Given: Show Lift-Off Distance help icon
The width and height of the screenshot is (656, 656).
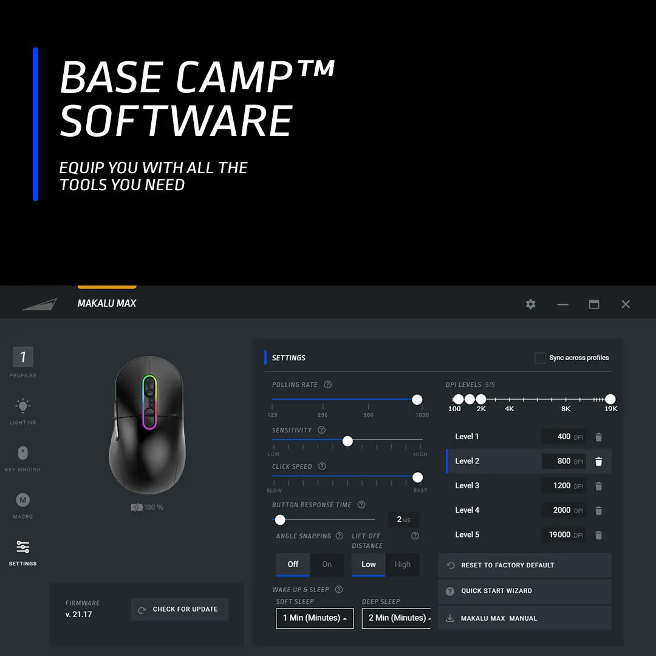Looking at the screenshot, I should pyautogui.click(x=415, y=536).
